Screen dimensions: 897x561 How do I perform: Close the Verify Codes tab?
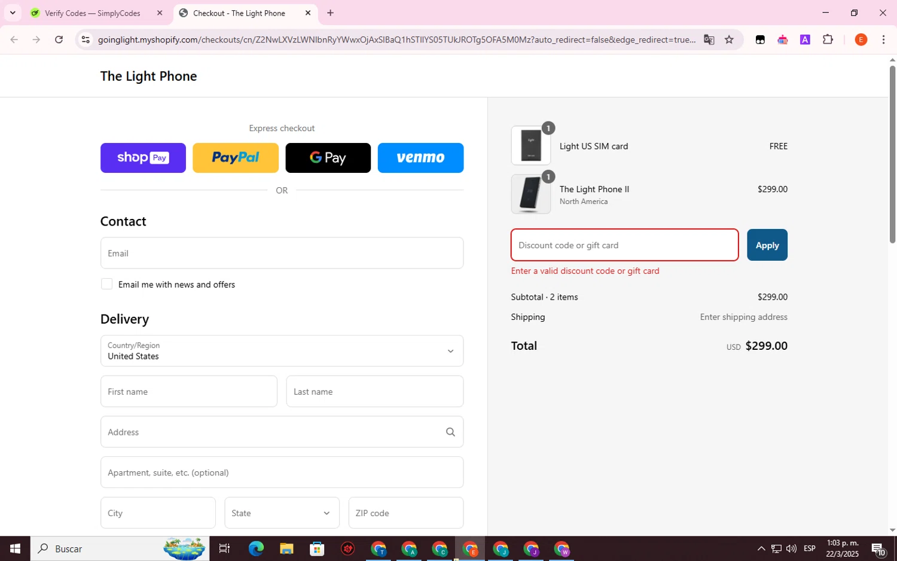click(160, 13)
